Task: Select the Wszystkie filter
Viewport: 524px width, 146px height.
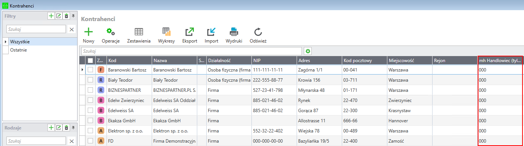Action: click(43, 42)
